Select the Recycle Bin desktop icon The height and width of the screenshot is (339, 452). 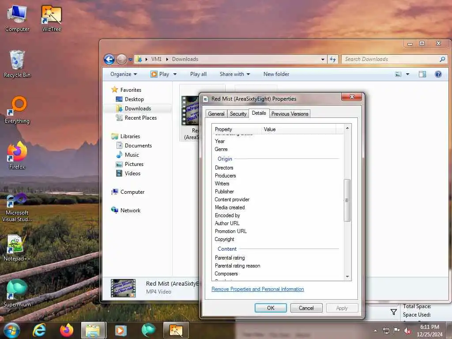[17, 64]
